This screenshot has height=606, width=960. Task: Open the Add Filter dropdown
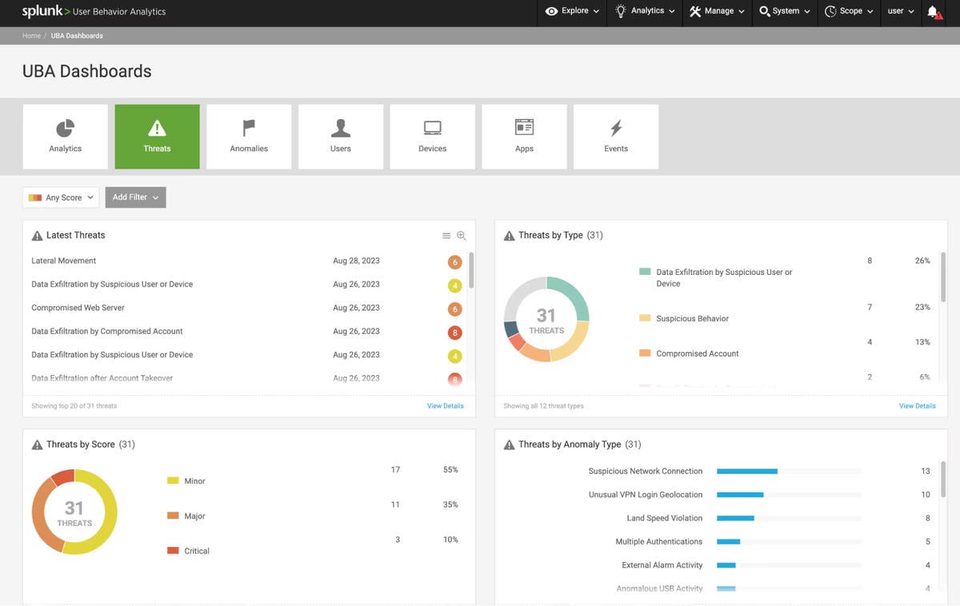click(135, 197)
